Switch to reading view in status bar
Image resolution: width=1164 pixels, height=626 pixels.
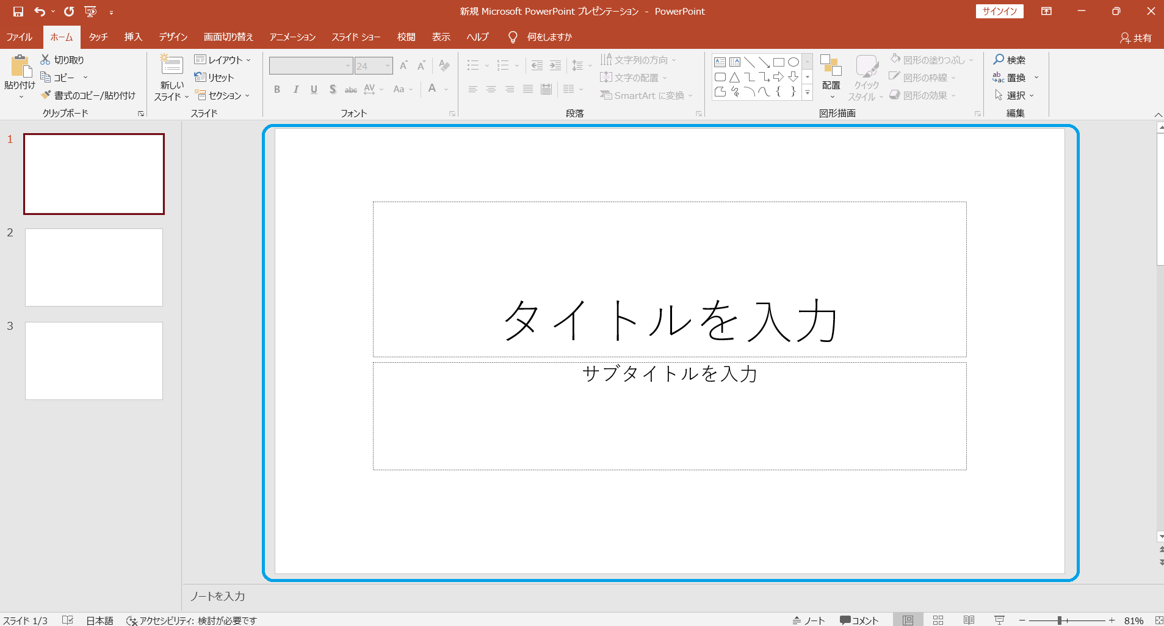point(969,620)
